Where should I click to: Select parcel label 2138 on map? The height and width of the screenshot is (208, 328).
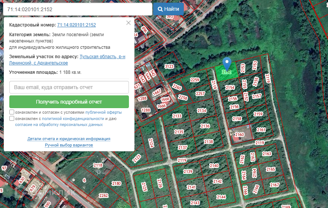[x=208, y=142]
